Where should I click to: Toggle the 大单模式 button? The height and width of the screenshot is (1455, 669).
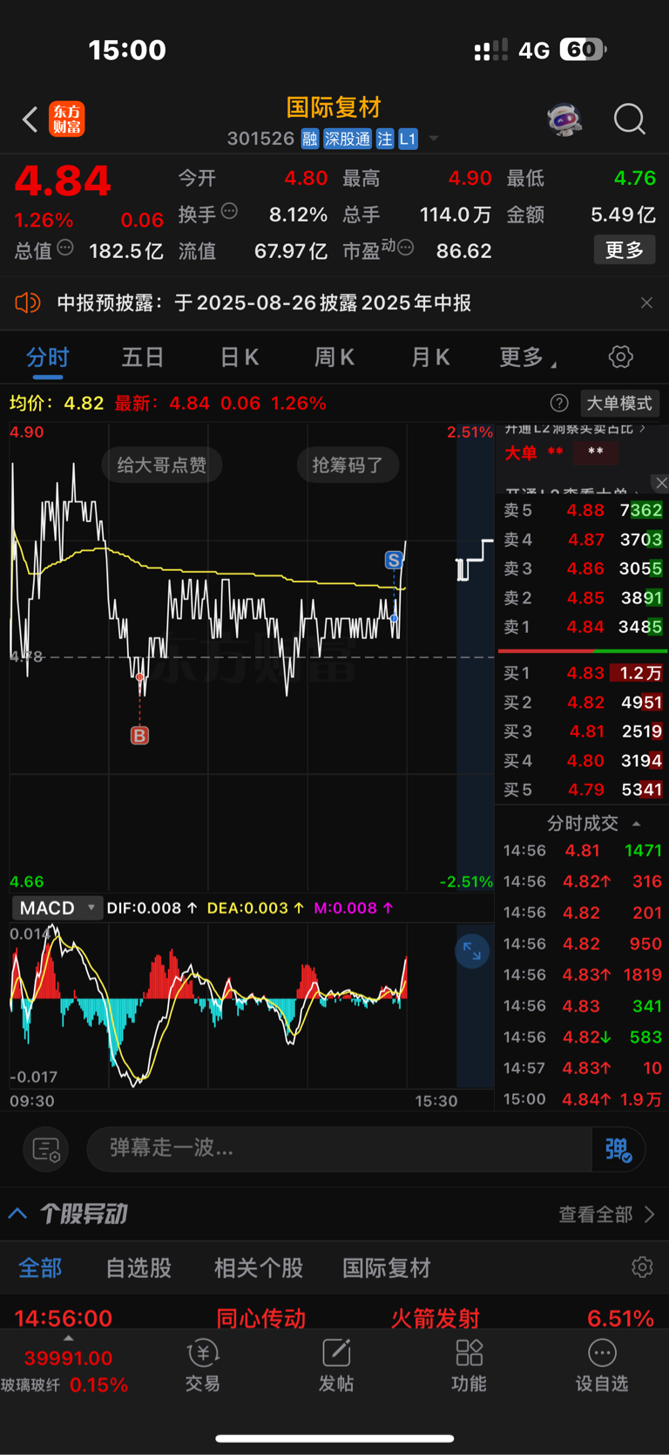click(x=619, y=403)
